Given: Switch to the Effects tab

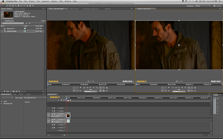Looking at the screenshot, I should tap(21, 94).
